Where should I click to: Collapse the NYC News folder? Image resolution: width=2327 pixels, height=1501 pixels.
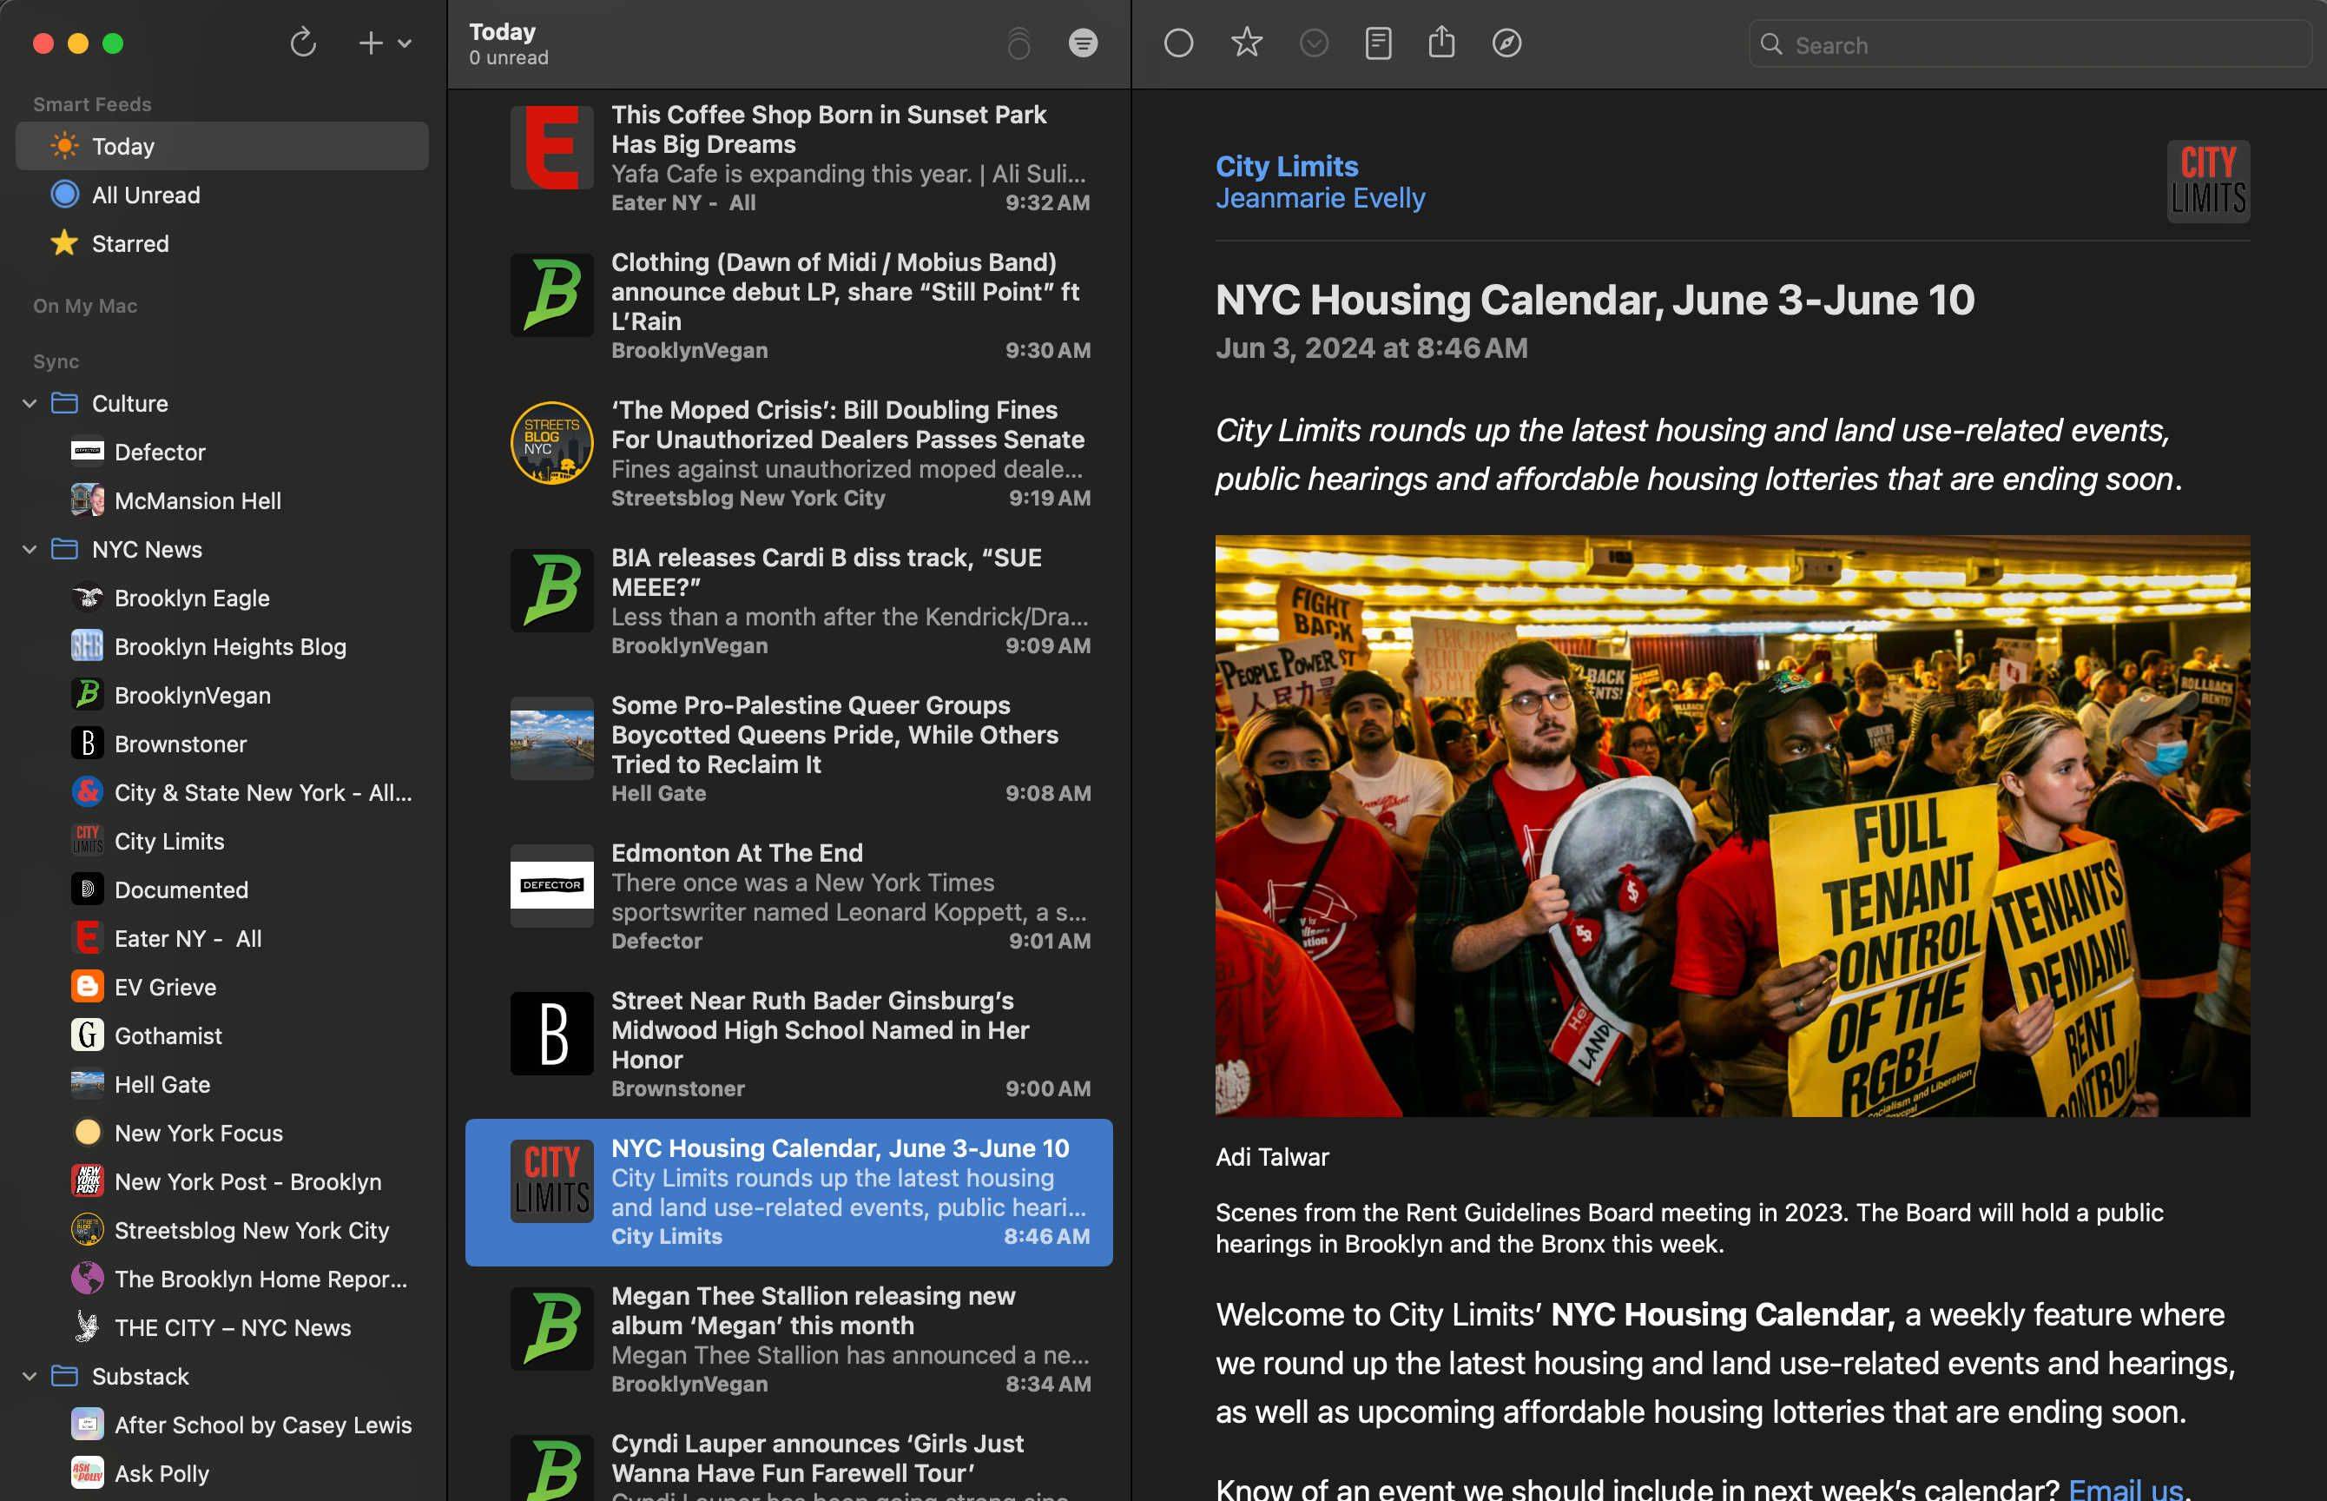pos(30,550)
